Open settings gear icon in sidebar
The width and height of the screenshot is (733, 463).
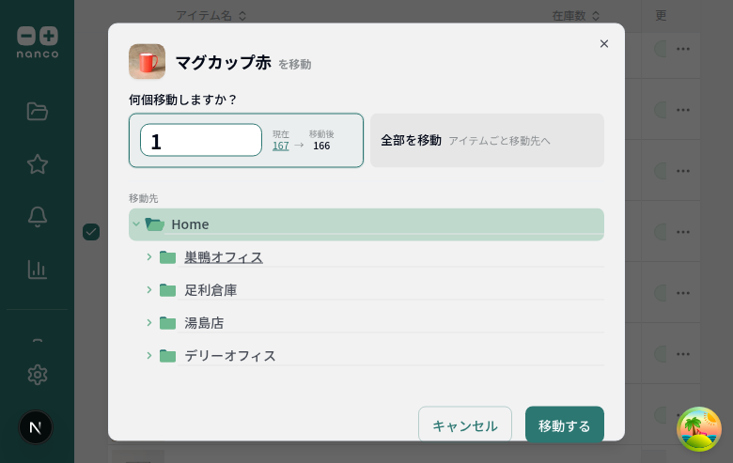pos(38,375)
